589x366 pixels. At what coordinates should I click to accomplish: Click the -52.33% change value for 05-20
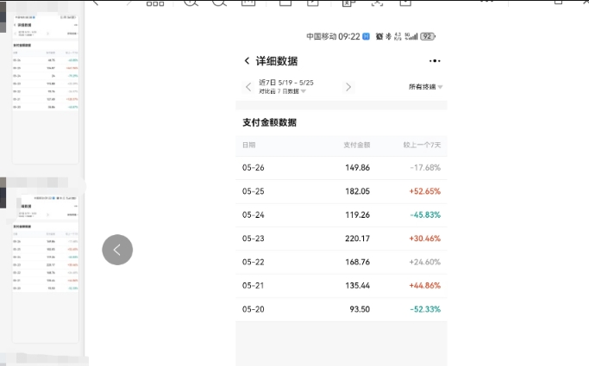tap(424, 309)
